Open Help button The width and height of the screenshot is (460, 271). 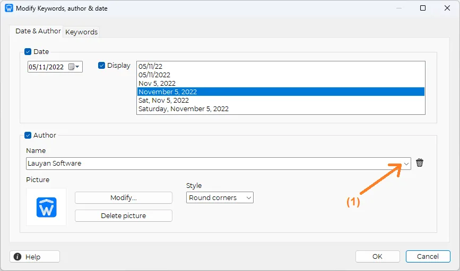coord(34,257)
